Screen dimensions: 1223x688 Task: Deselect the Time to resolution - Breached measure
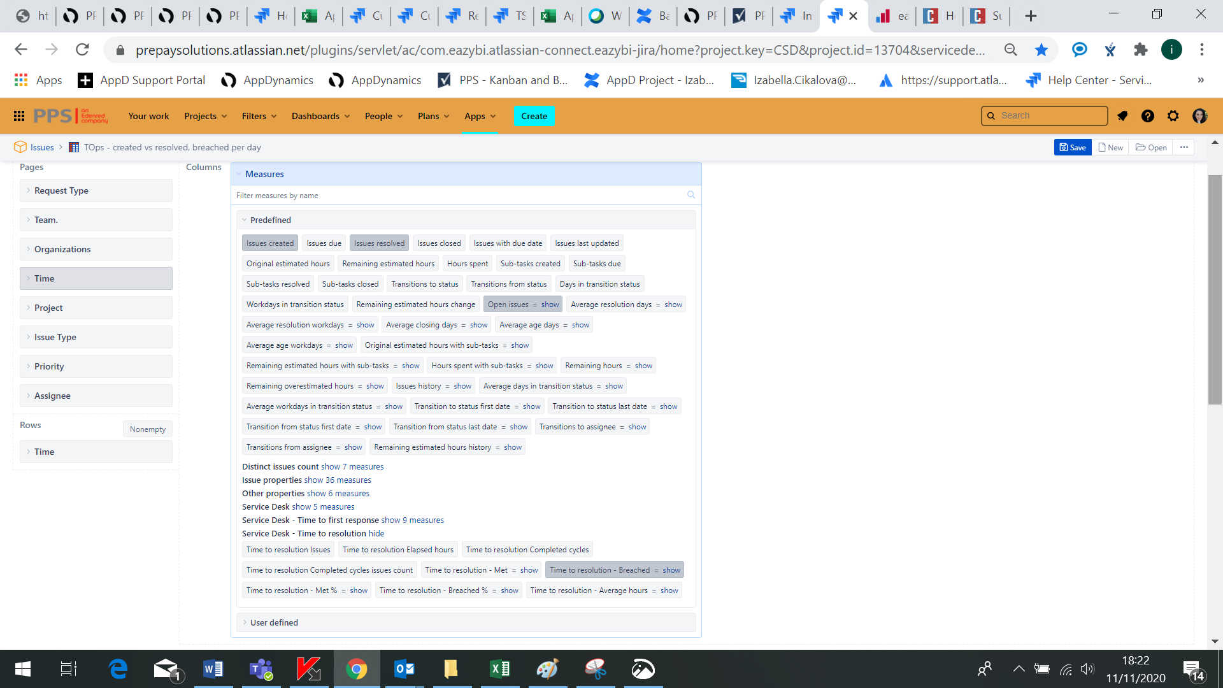tap(599, 570)
